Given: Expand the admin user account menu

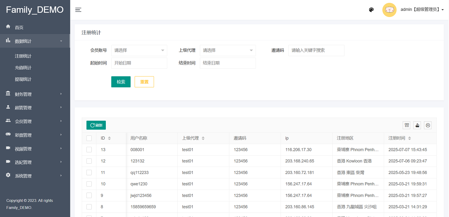Looking at the screenshot, I should click(422, 10).
